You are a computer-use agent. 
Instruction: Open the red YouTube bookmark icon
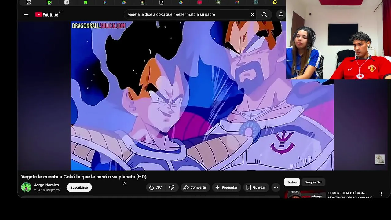pos(199,2)
